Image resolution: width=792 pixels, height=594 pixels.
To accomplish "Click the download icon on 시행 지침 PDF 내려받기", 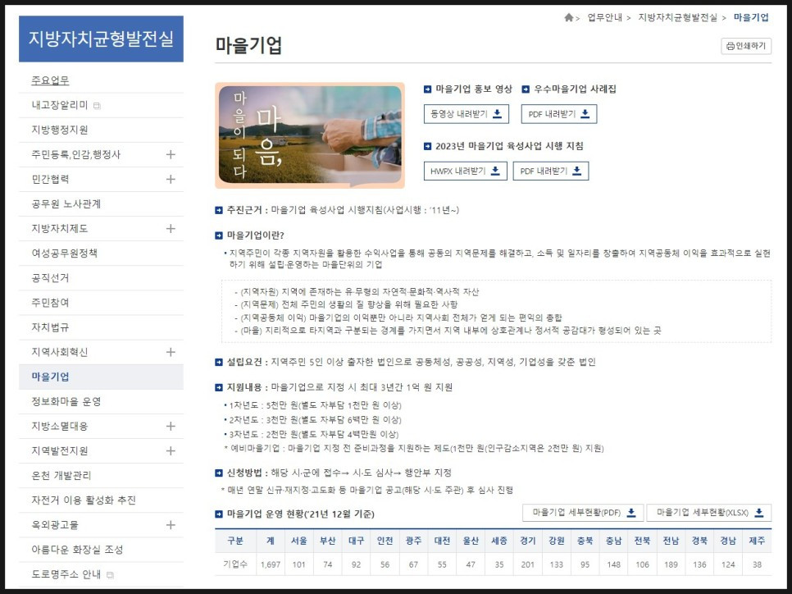I will [x=577, y=171].
